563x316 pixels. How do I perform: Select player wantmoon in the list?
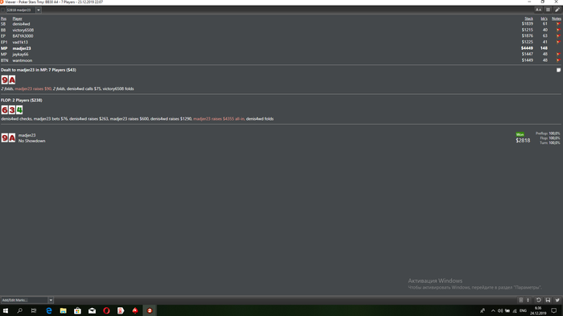click(x=23, y=60)
